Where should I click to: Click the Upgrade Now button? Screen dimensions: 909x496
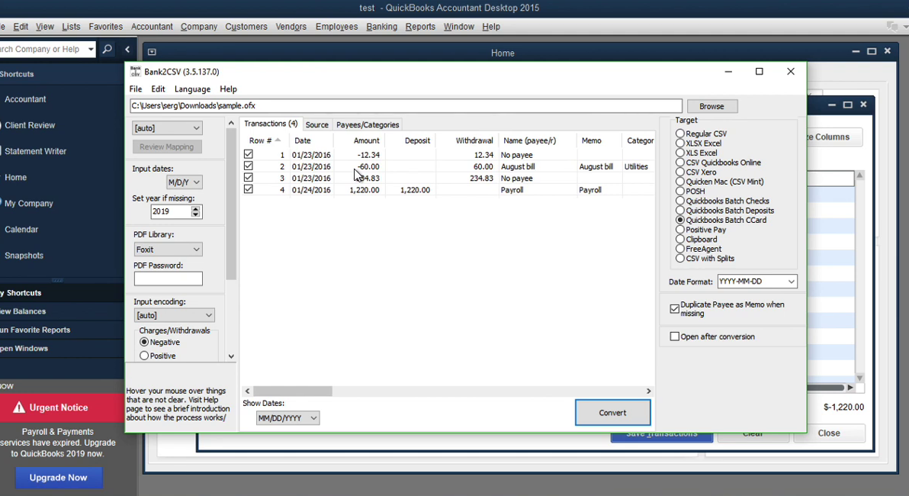pyautogui.click(x=59, y=478)
